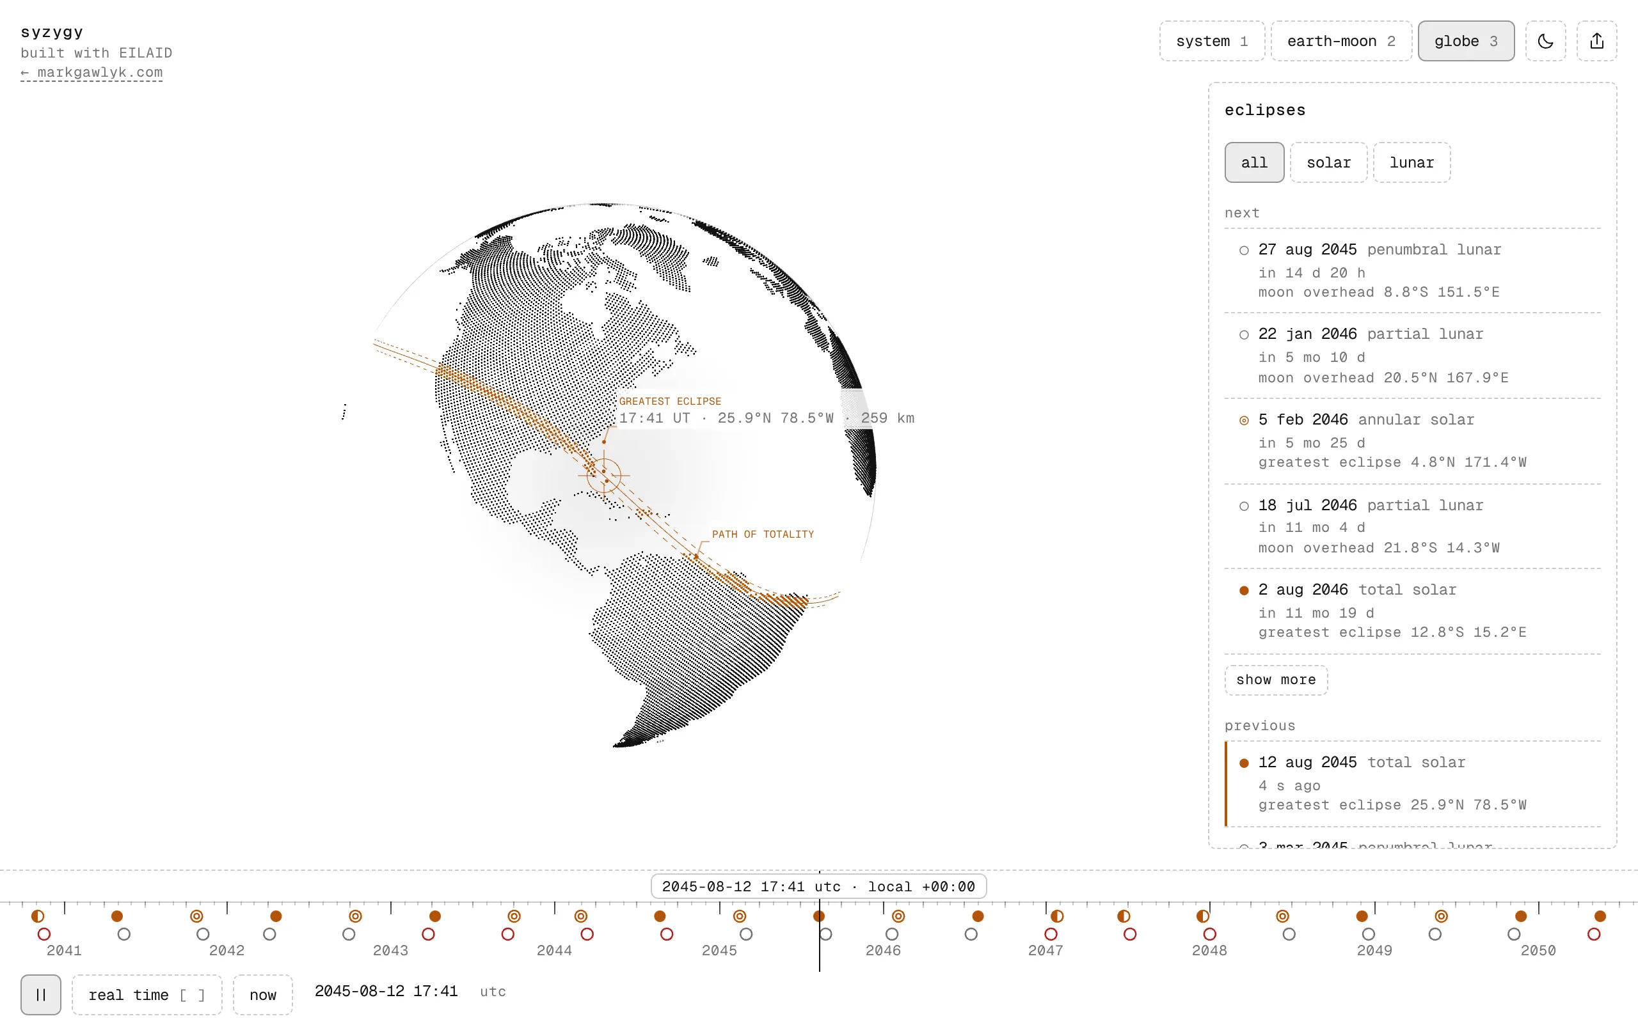The height and width of the screenshot is (1023, 1638).
Task: Switch to the system view tab
Action: (x=1212, y=42)
